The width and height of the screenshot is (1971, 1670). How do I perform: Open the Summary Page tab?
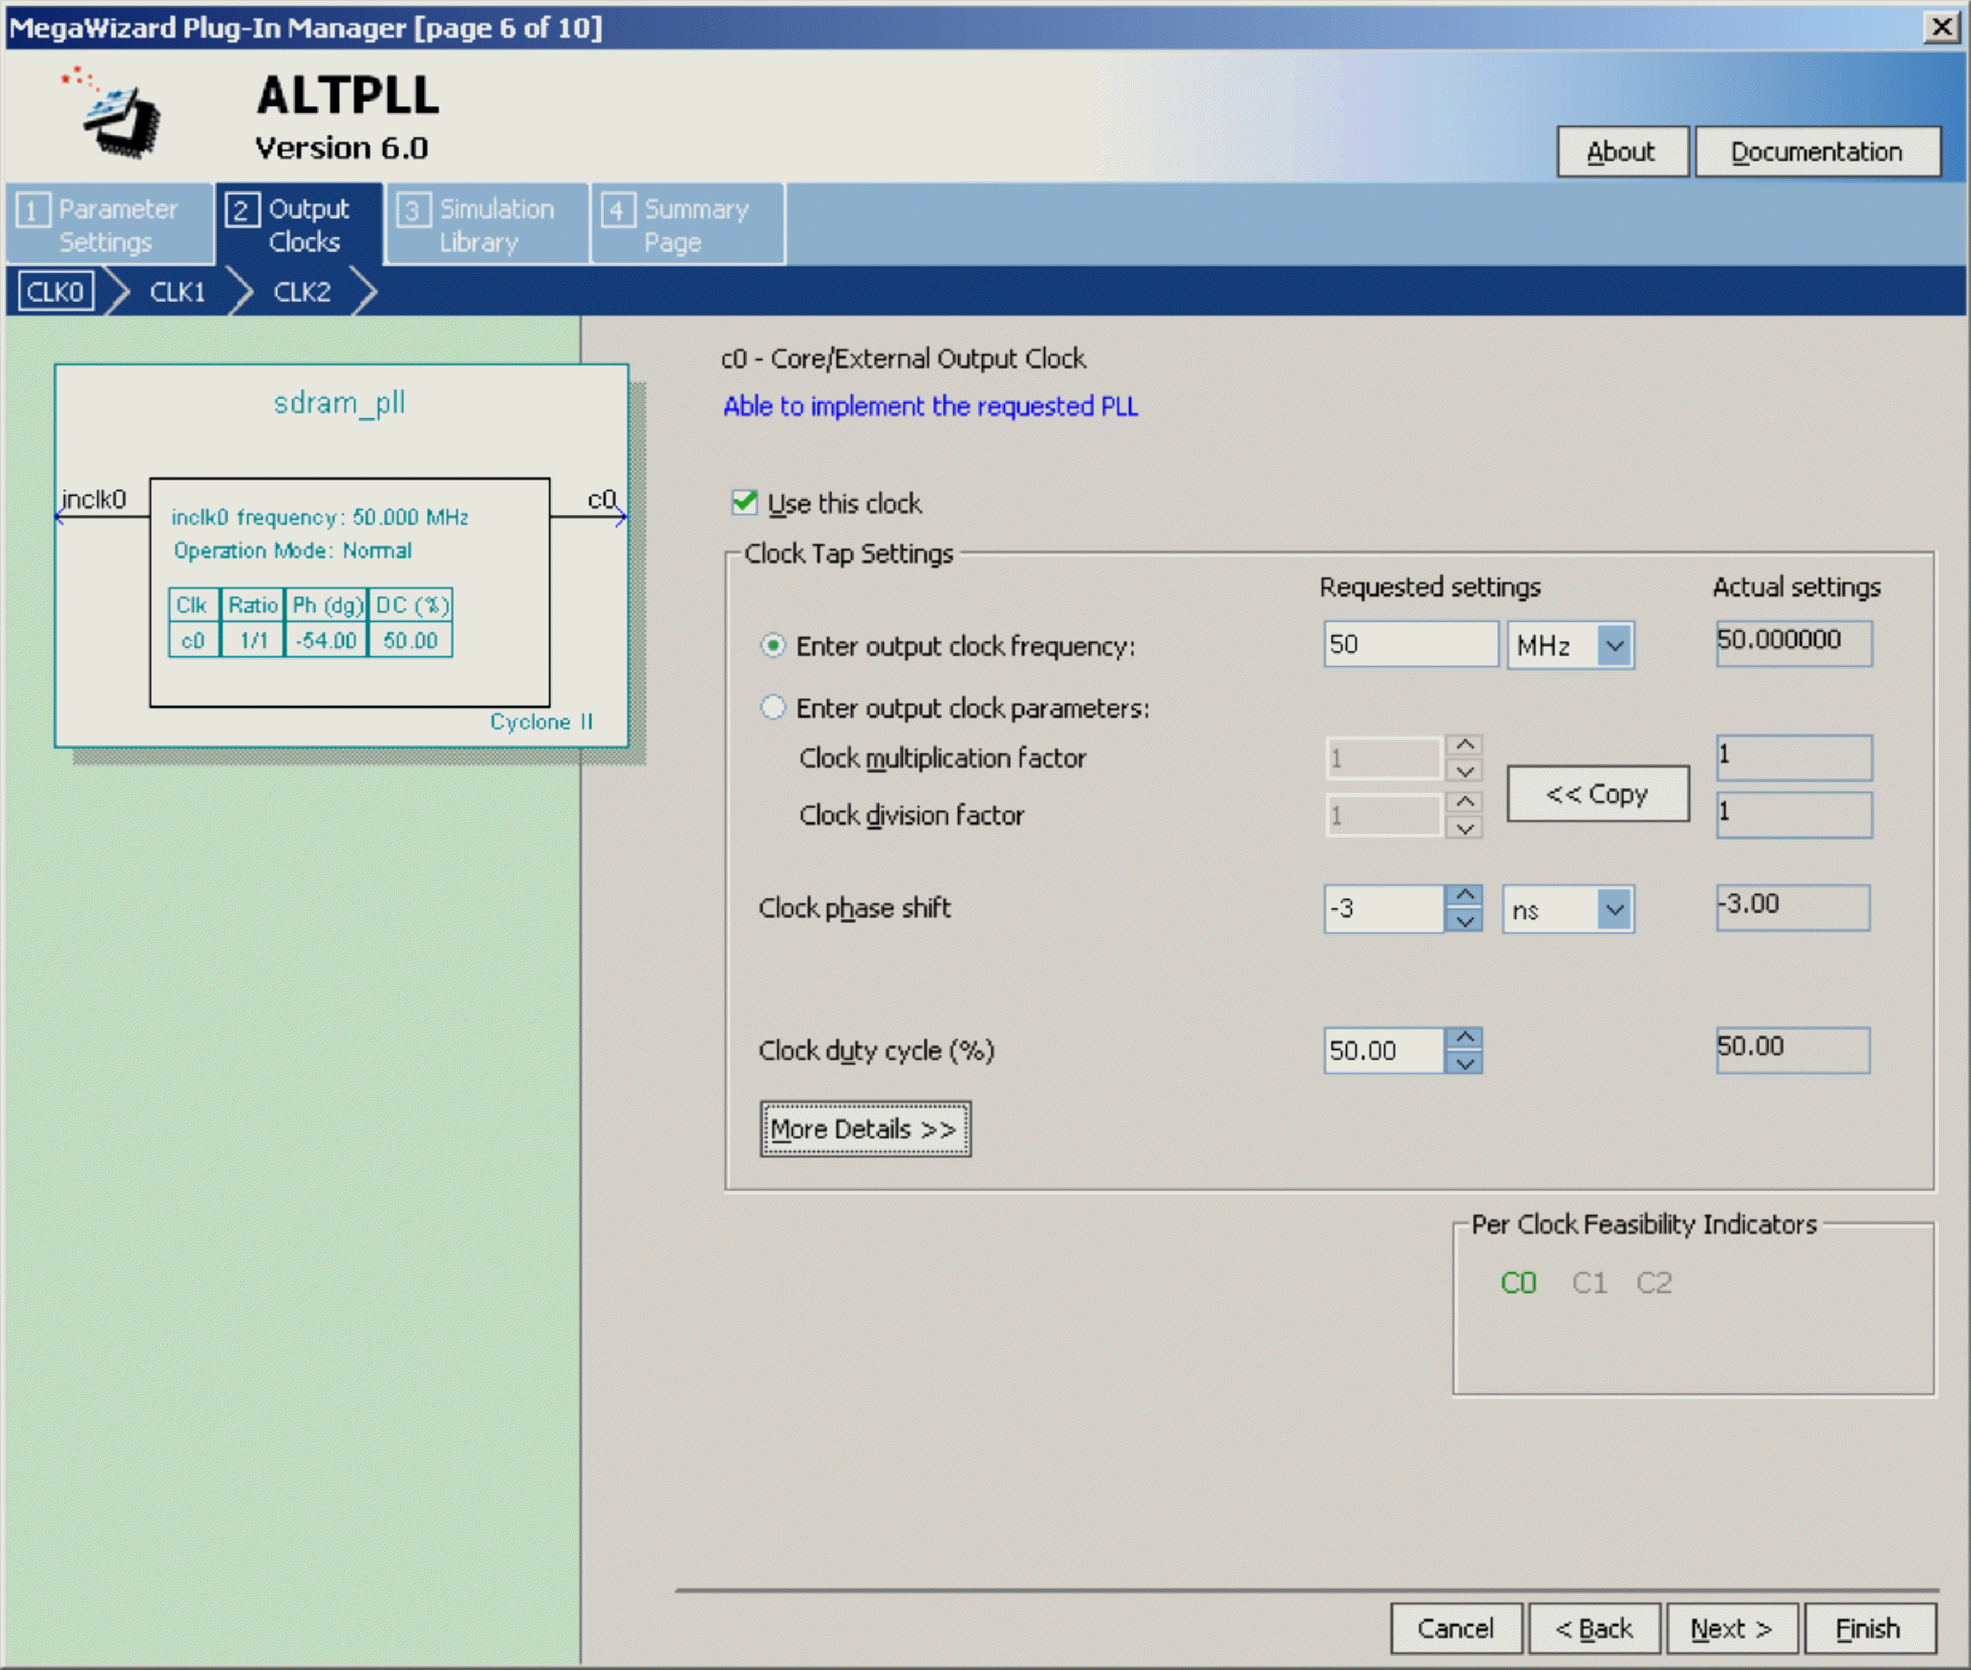[x=688, y=224]
